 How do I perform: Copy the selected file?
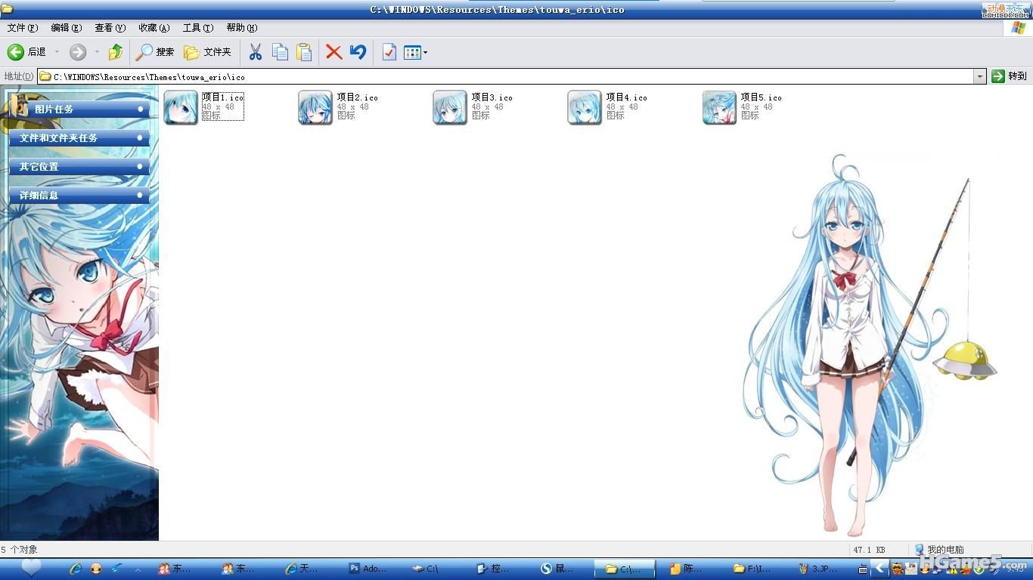[280, 52]
